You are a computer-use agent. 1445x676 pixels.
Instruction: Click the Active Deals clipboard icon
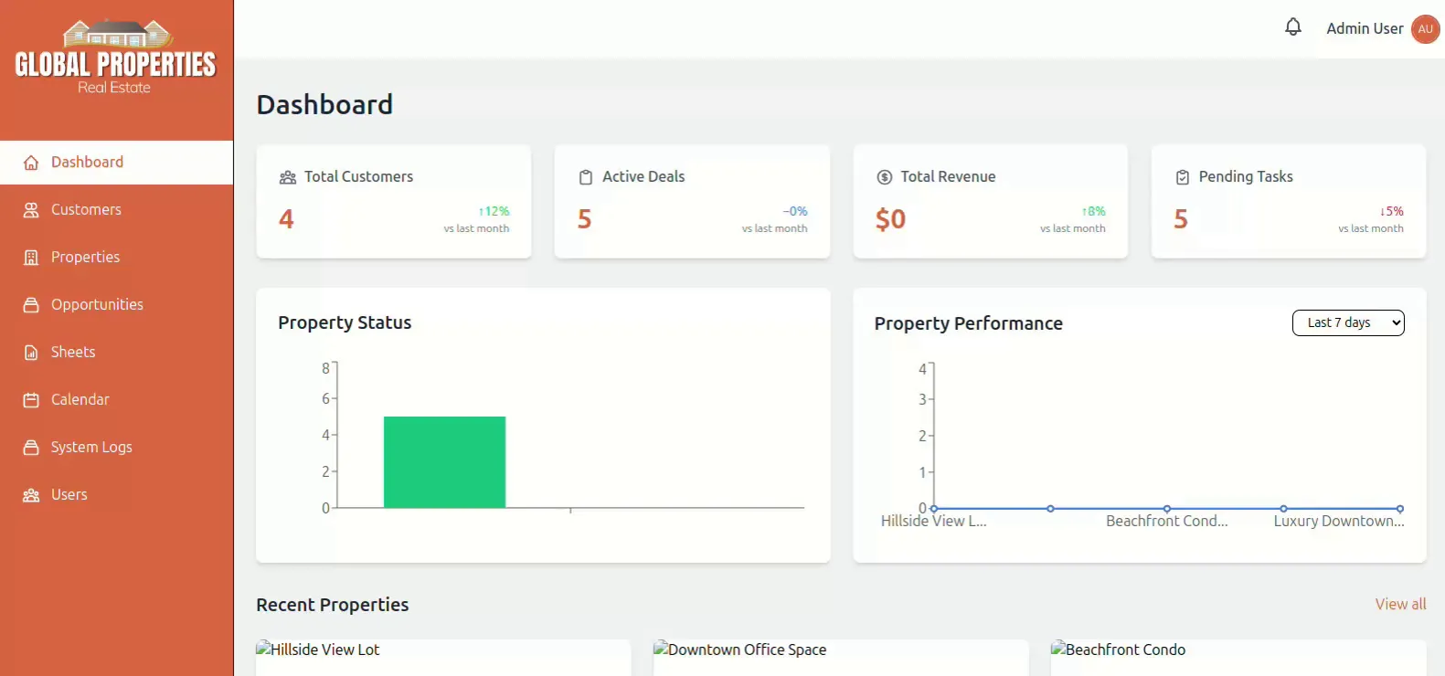click(x=586, y=177)
